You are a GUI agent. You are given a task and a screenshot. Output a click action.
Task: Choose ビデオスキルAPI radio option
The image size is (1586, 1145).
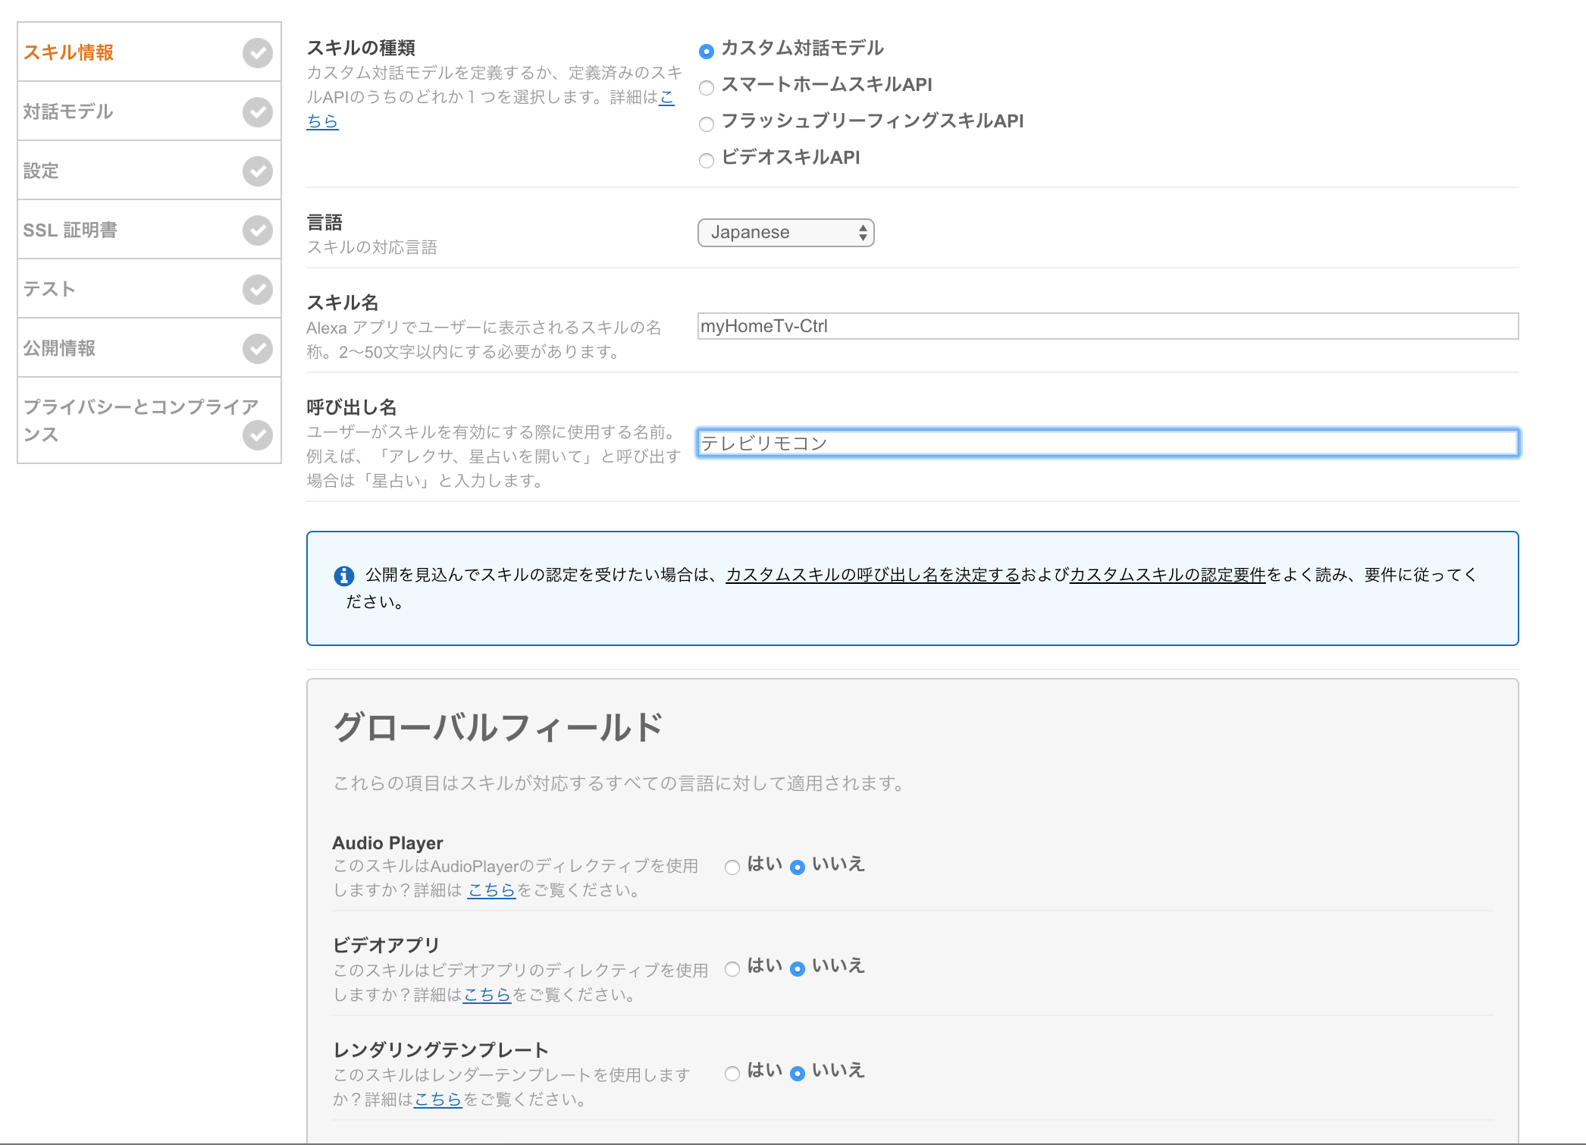[x=707, y=160]
